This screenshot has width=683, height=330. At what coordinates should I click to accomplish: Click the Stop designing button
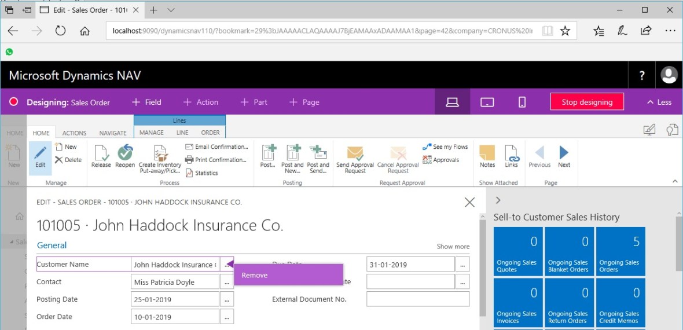pos(586,102)
